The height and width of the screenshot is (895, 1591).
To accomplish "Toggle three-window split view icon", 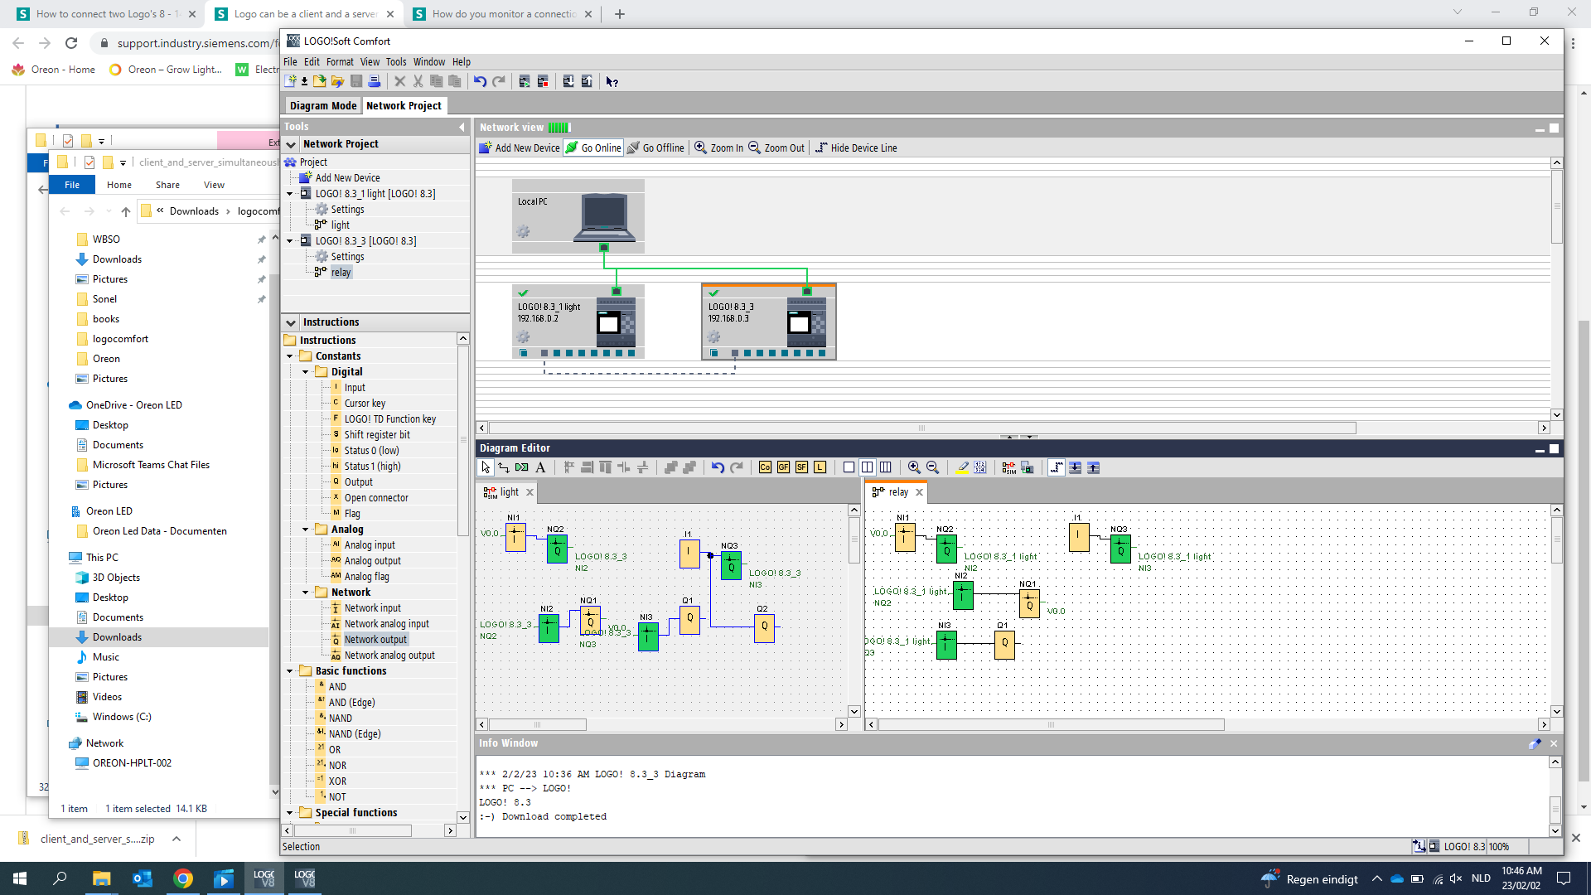I will point(885,467).
